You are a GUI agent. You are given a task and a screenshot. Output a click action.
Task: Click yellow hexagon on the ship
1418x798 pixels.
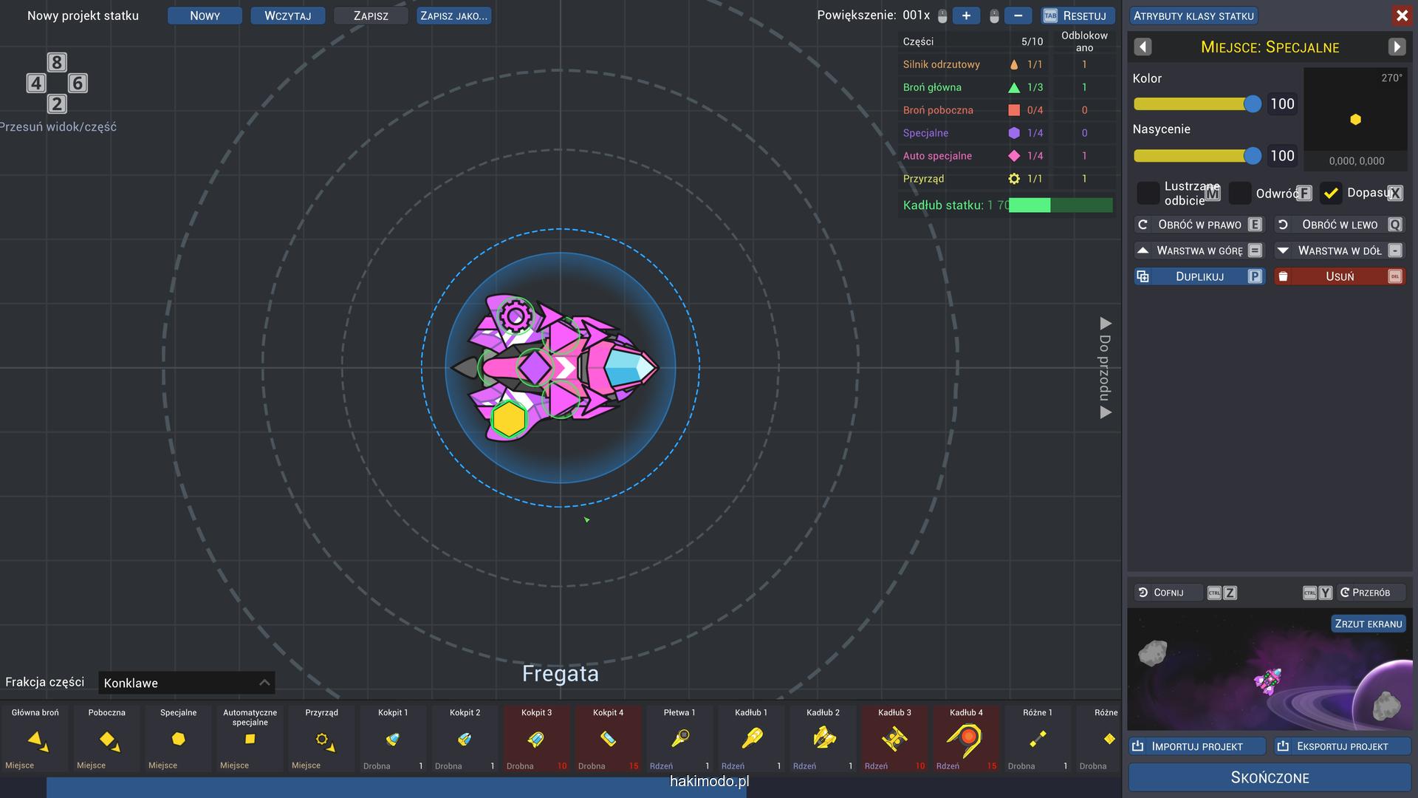tap(509, 418)
